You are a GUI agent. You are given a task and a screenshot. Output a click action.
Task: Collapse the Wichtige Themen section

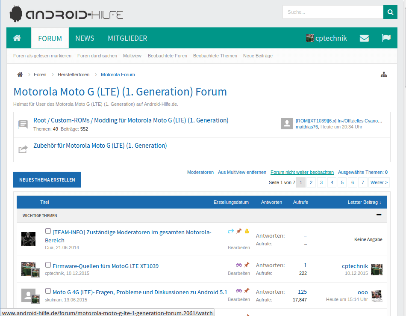(379, 215)
